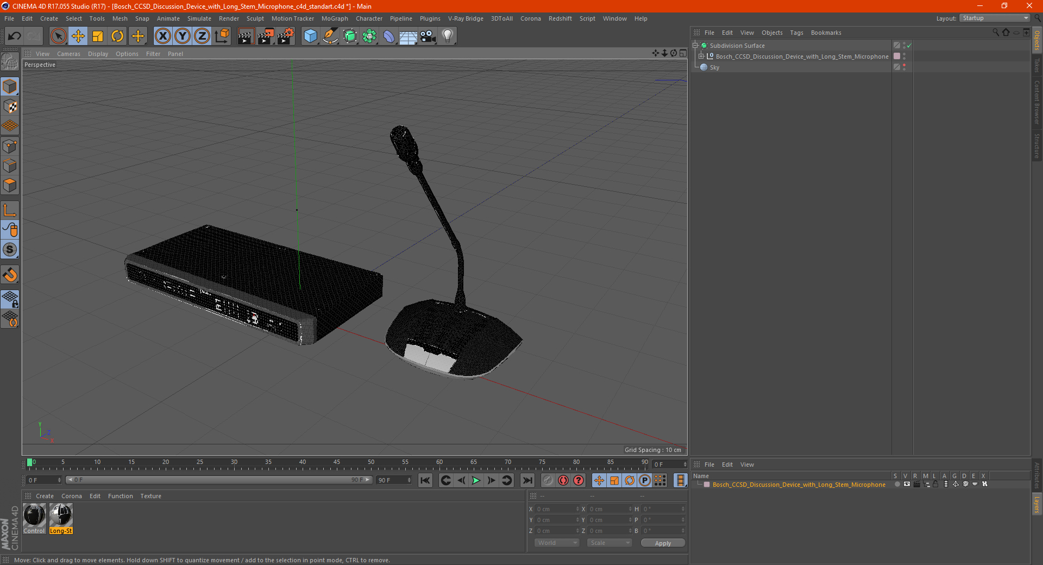Activate the Move tool in top toolbar
Image resolution: width=1043 pixels, height=565 pixels.
point(78,36)
